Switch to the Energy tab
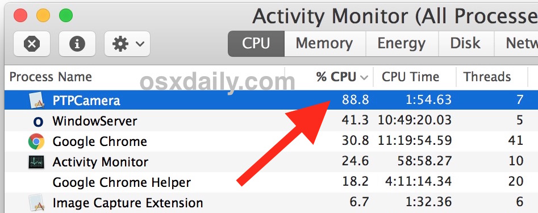This screenshot has width=538, height=213. (x=402, y=44)
